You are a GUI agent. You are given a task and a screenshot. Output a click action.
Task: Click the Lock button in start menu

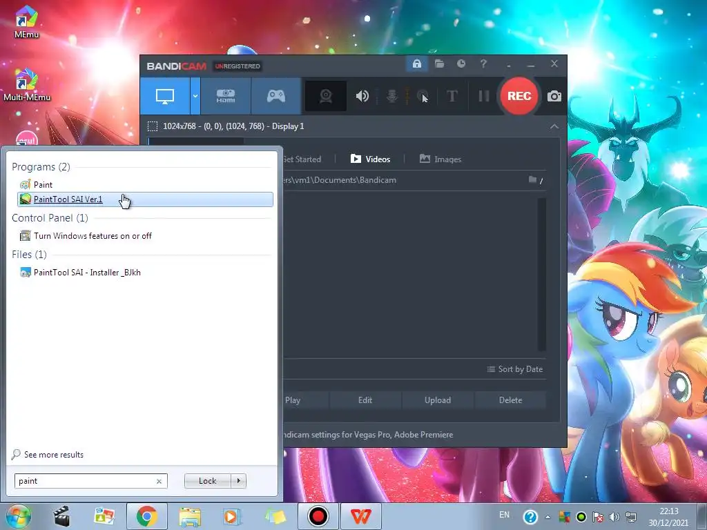tap(207, 481)
